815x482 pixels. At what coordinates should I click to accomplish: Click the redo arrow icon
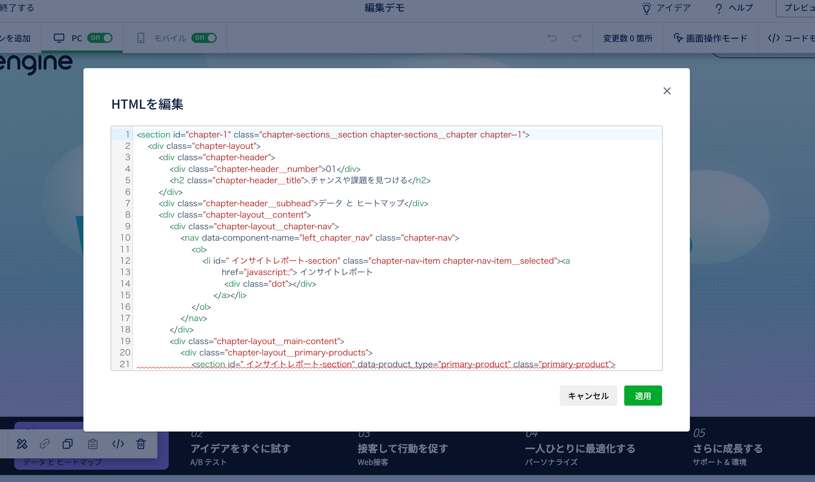click(x=577, y=38)
